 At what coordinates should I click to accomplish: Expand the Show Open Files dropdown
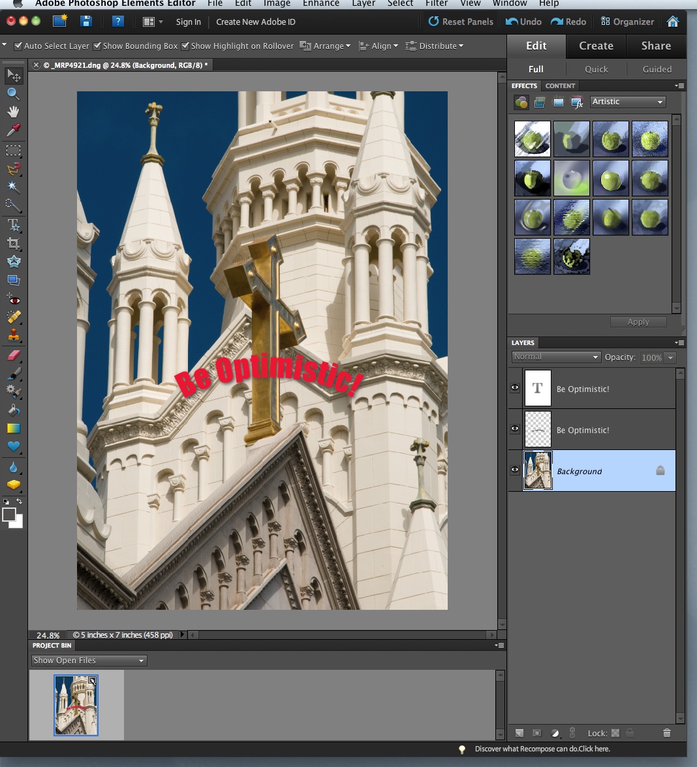pos(89,661)
